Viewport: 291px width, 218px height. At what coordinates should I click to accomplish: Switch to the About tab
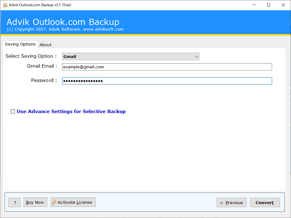click(x=45, y=44)
